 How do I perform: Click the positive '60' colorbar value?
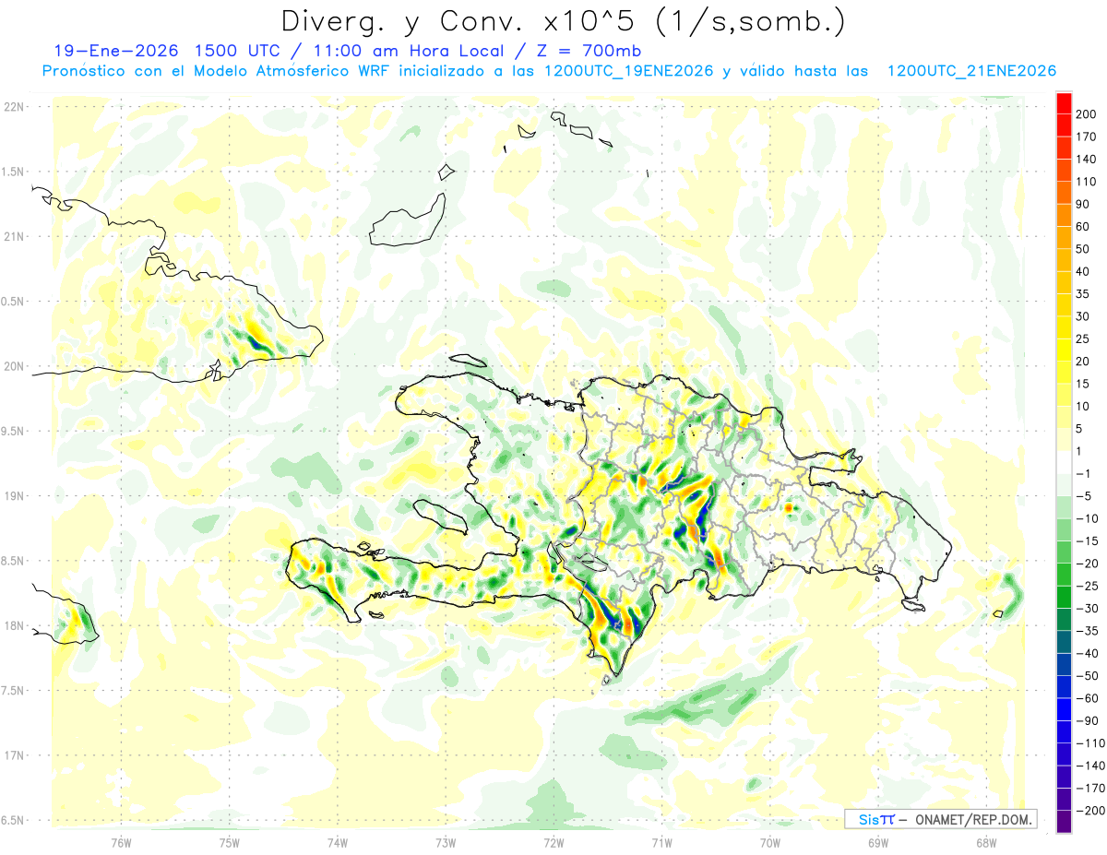pos(1083,227)
